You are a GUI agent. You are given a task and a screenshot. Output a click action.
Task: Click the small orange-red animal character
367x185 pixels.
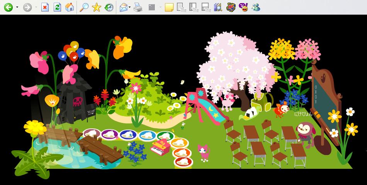point(282,109)
